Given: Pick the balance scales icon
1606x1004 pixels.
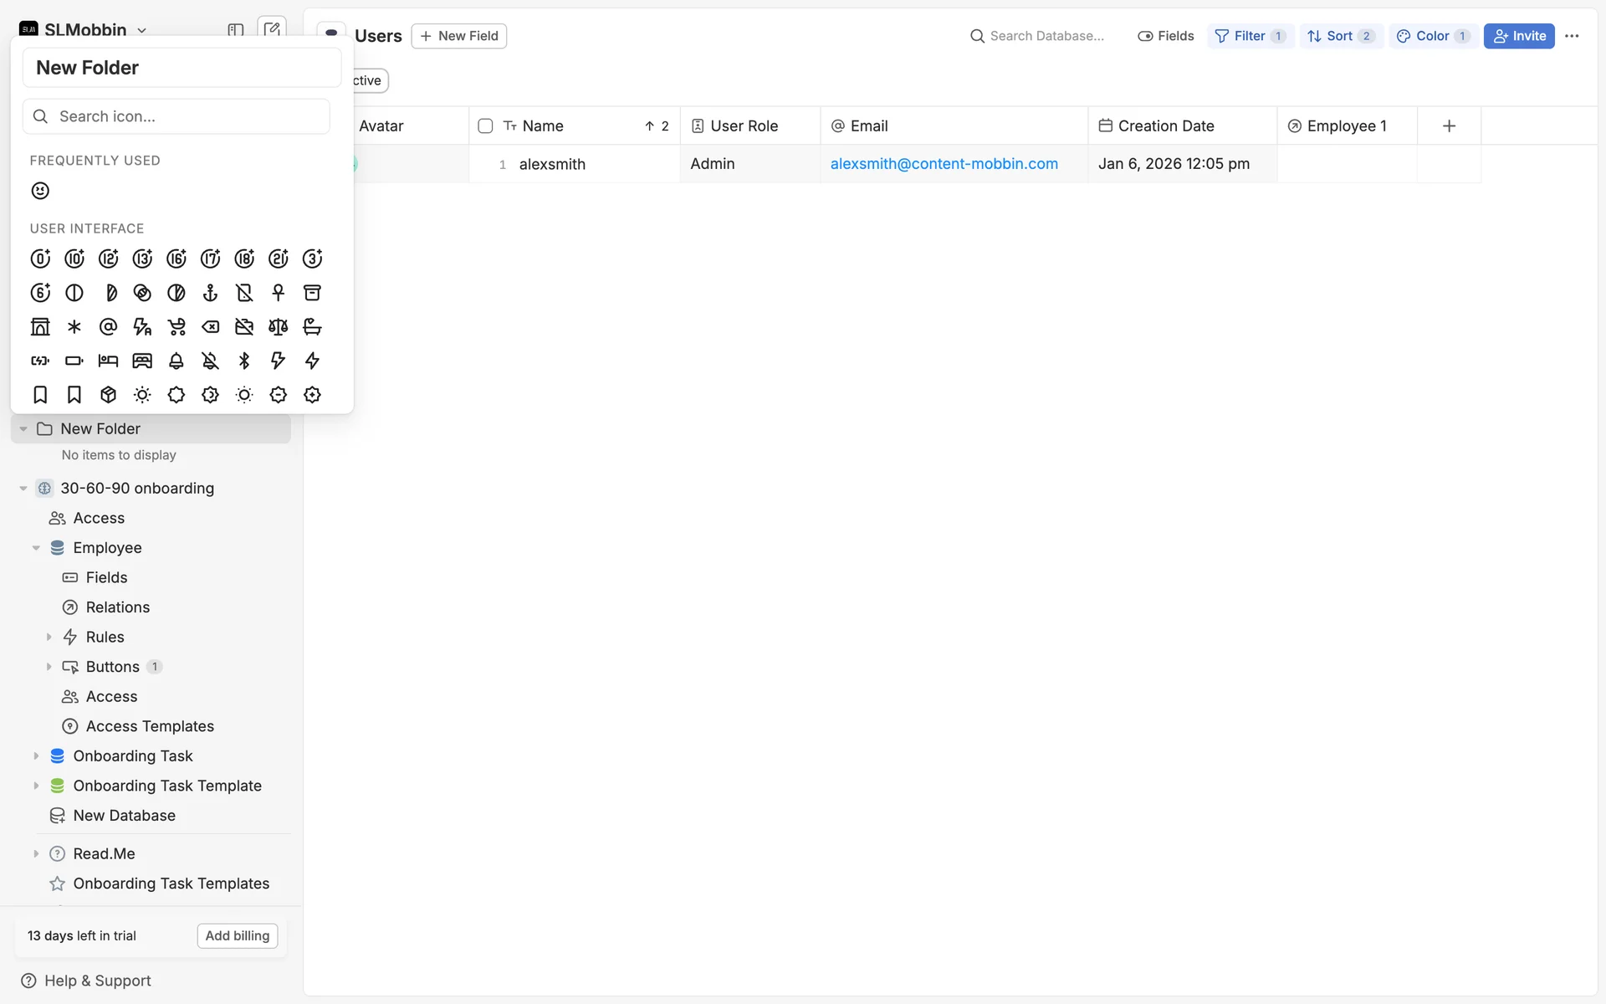Looking at the screenshot, I should pos(278,326).
